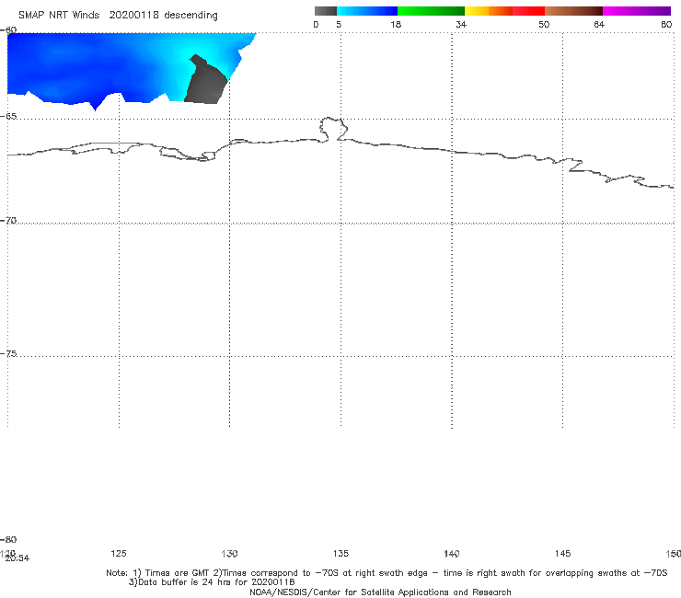Pick the light blue color bar segment
681x598 pixels.
coord(367,11)
